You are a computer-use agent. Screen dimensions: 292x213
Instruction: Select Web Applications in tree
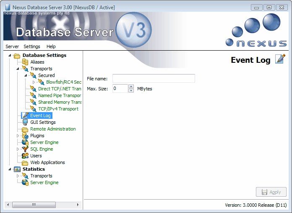pyautogui.click(x=47, y=162)
